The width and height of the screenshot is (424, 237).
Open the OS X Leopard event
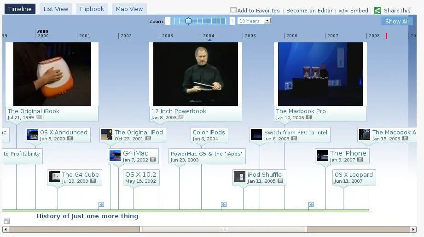click(x=354, y=177)
